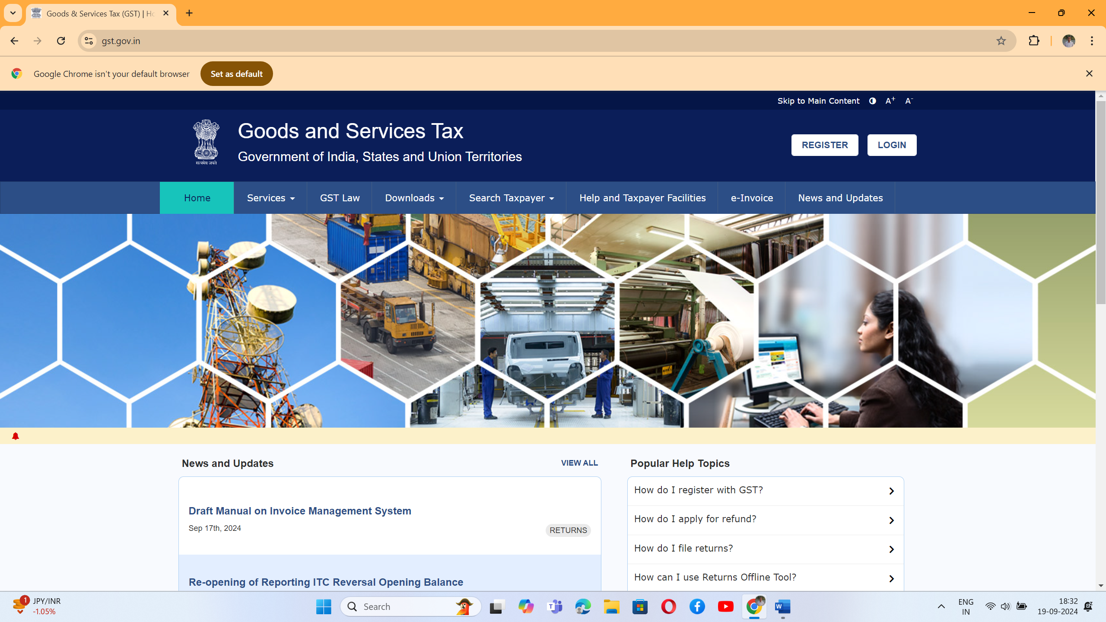Expand the Services dropdown menu
Viewport: 1106px width, 622px height.
(270, 198)
